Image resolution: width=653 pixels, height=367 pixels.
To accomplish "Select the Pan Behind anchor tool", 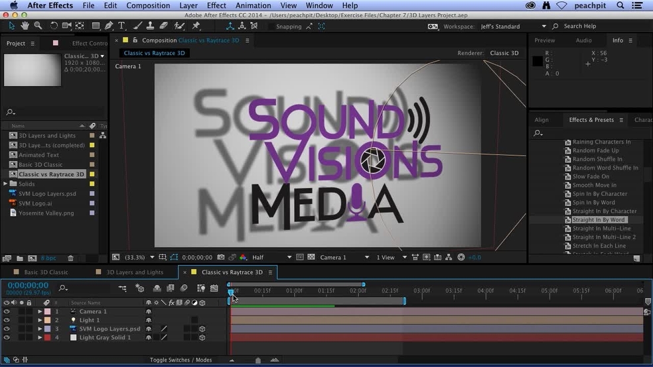I will pos(80,26).
